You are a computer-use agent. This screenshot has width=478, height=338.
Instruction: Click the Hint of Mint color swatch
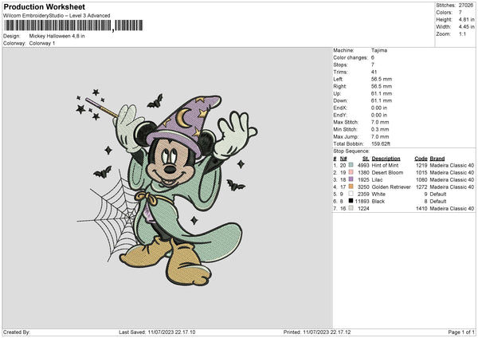coord(350,164)
